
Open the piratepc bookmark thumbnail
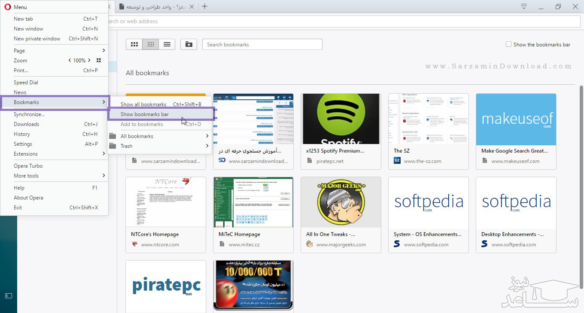165,285
